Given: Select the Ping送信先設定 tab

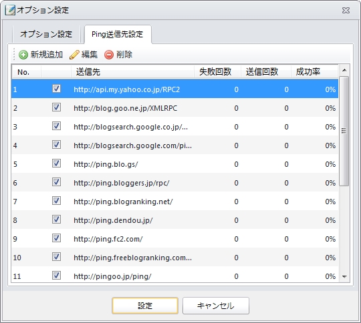Looking at the screenshot, I should click(x=118, y=34).
